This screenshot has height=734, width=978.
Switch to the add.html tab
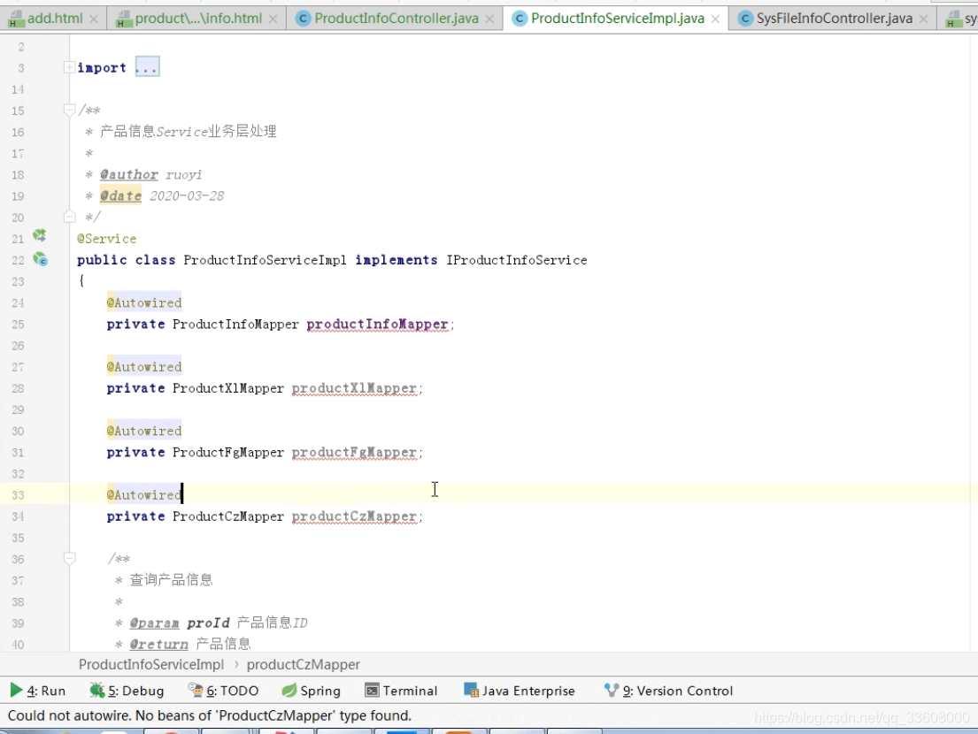(54, 19)
